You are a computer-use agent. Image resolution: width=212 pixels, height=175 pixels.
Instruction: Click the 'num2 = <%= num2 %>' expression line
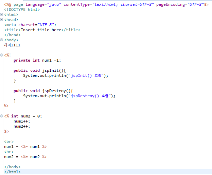click(x=25, y=157)
